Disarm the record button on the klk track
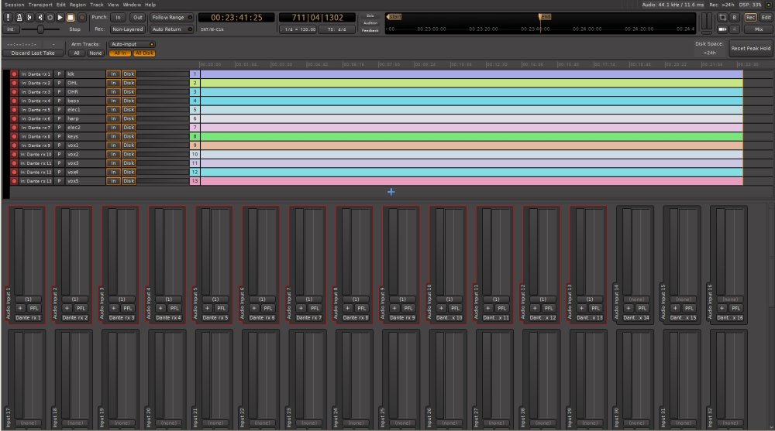This screenshot has height=431, width=775. pyautogui.click(x=14, y=74)
